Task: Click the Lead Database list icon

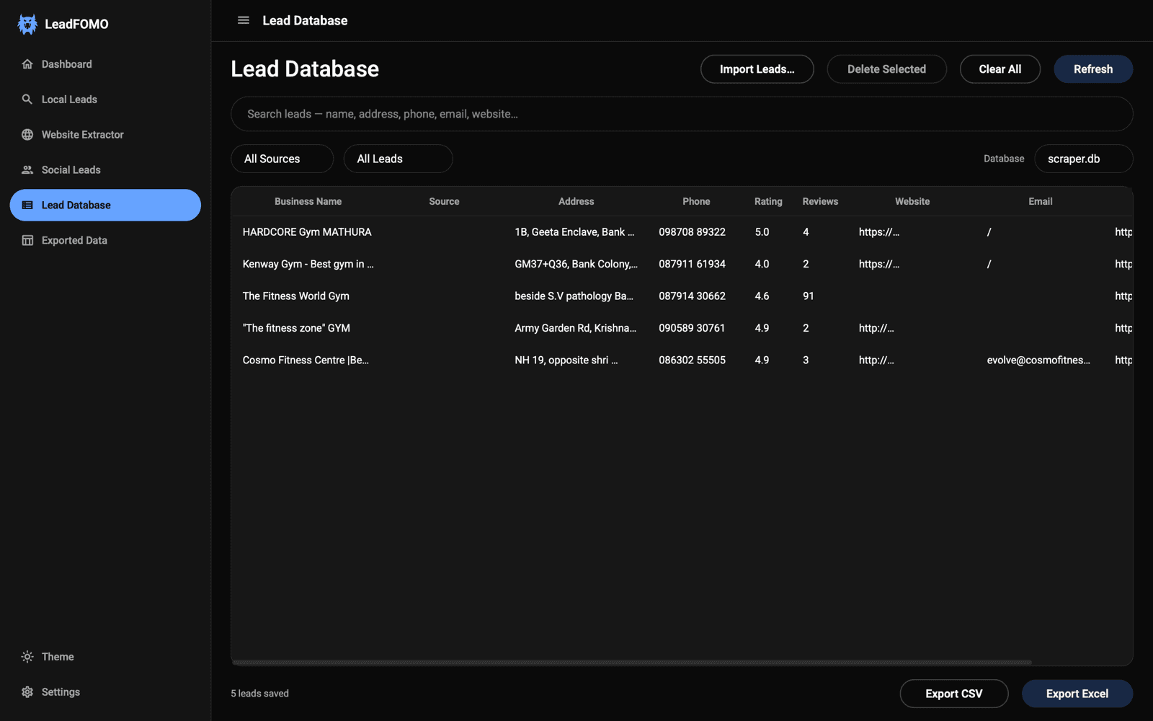Action: (27, 205)
